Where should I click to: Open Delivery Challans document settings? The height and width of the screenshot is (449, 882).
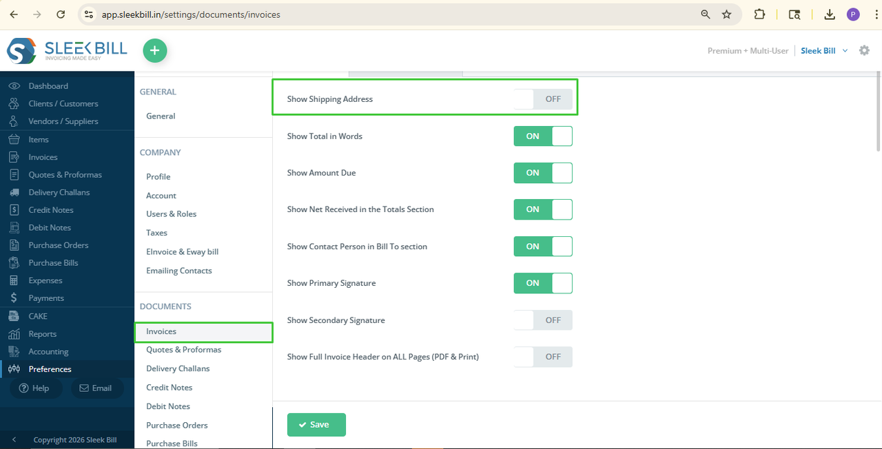pos(178,368)
